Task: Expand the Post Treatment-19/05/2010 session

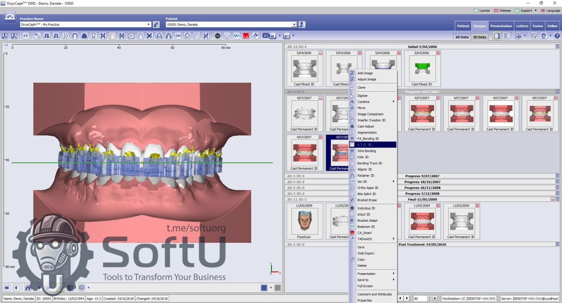Action: pyautogui.click(x=557, y=244)
